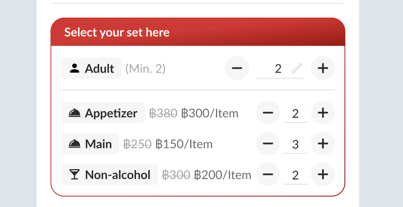This screenshot has height=207, width=403.
Task: Click the cloche icon beside Appetizer
Action: click(x=74, y=113)
